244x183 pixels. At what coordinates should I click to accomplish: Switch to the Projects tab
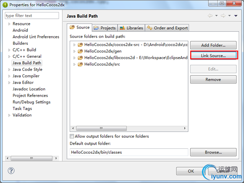click(105, 28)
